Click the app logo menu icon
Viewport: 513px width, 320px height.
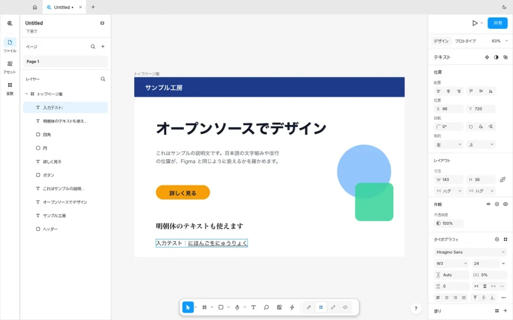[10, 23]
